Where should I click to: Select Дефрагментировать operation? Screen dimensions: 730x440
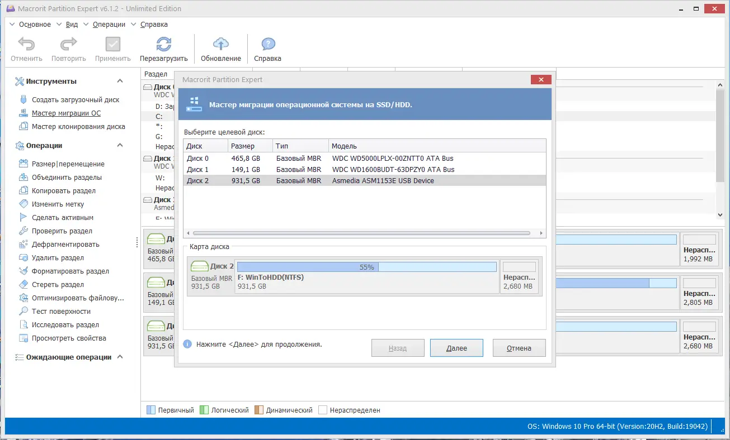pyautogui.click(x=65, y=245)
